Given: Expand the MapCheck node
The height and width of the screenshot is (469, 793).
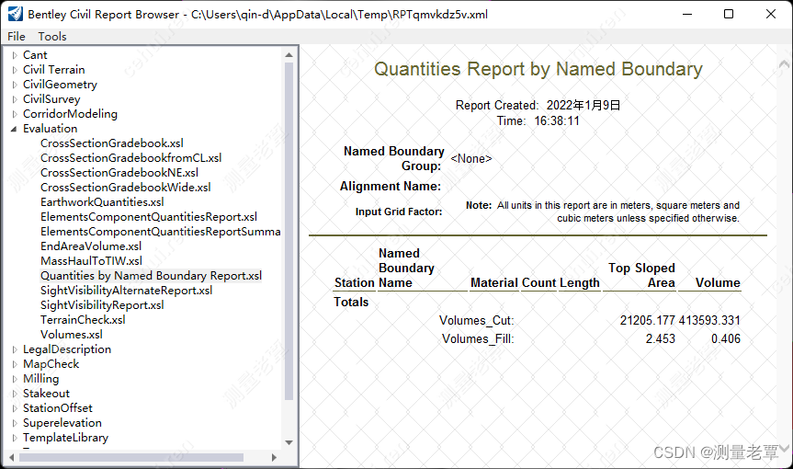Looking at the screenshot, I should pyautogui.click(x=15, y=364).
